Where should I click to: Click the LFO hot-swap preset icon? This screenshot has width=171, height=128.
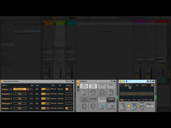point(150,81)
